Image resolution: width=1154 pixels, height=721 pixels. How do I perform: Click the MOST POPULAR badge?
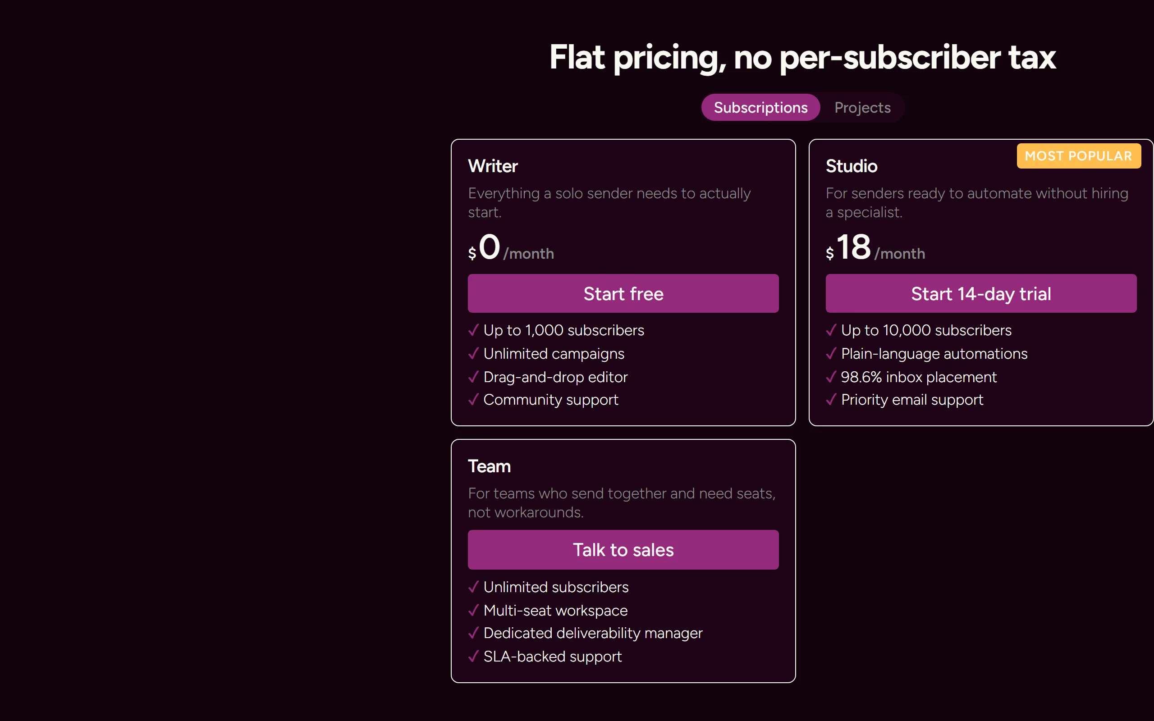[x=1079, y=156]
